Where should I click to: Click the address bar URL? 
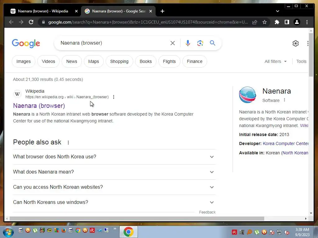pyautogui.click(x=148, y=22)
